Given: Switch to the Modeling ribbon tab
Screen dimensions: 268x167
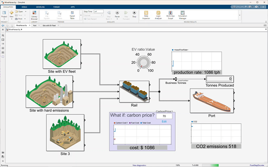Looking at the screenshot, I should tap(40, 7).
